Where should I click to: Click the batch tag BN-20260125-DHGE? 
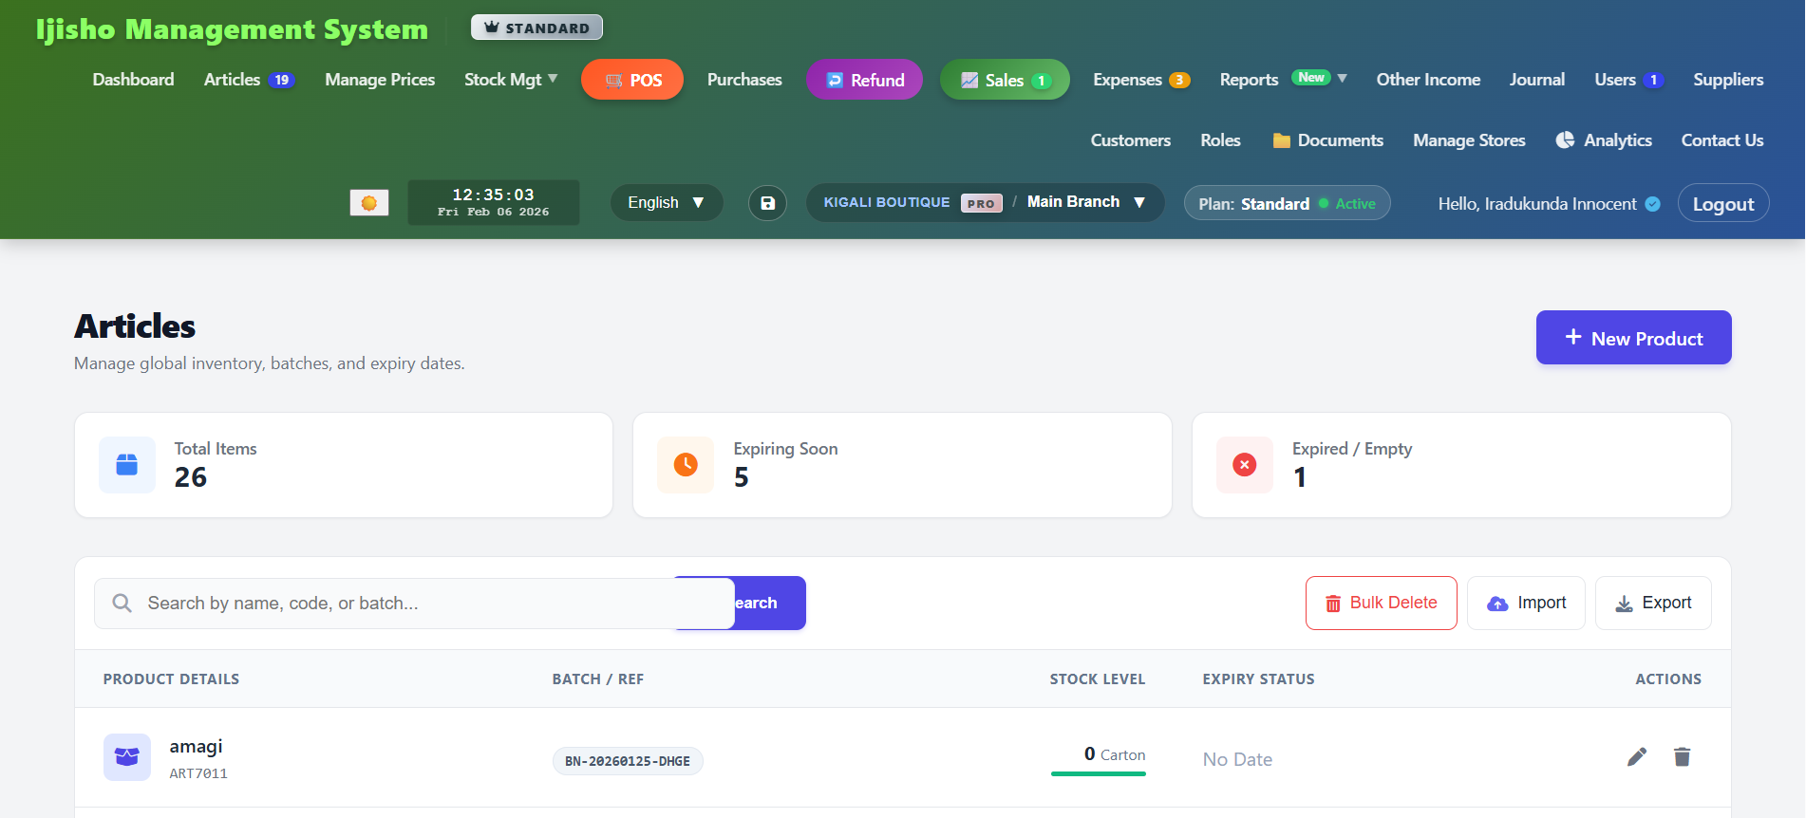[x=628, y=761]
